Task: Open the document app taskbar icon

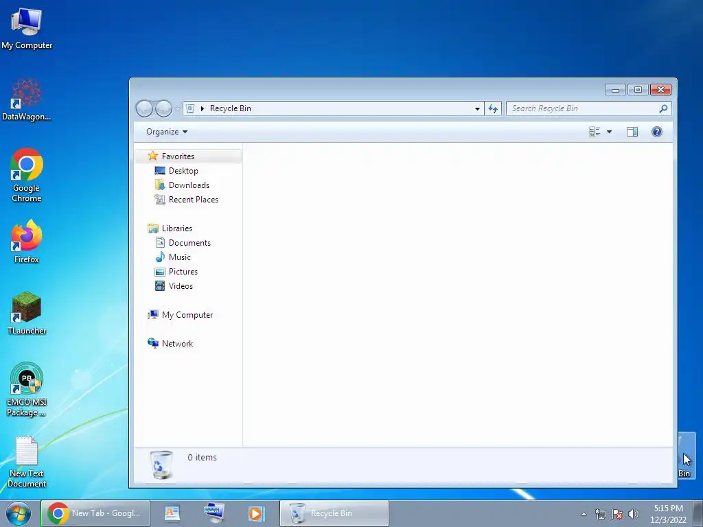Action: (172, 513)
